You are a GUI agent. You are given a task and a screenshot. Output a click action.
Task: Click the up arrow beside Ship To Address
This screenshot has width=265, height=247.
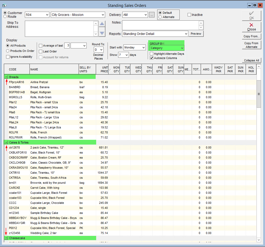[102, 24]
